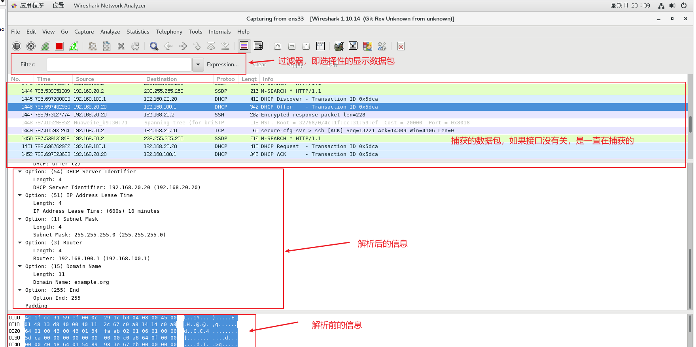Select packet 1451 DHCP Request row
Image resolution: width=696 pixels, height=347 pixels.
click(x=348, y=146)
